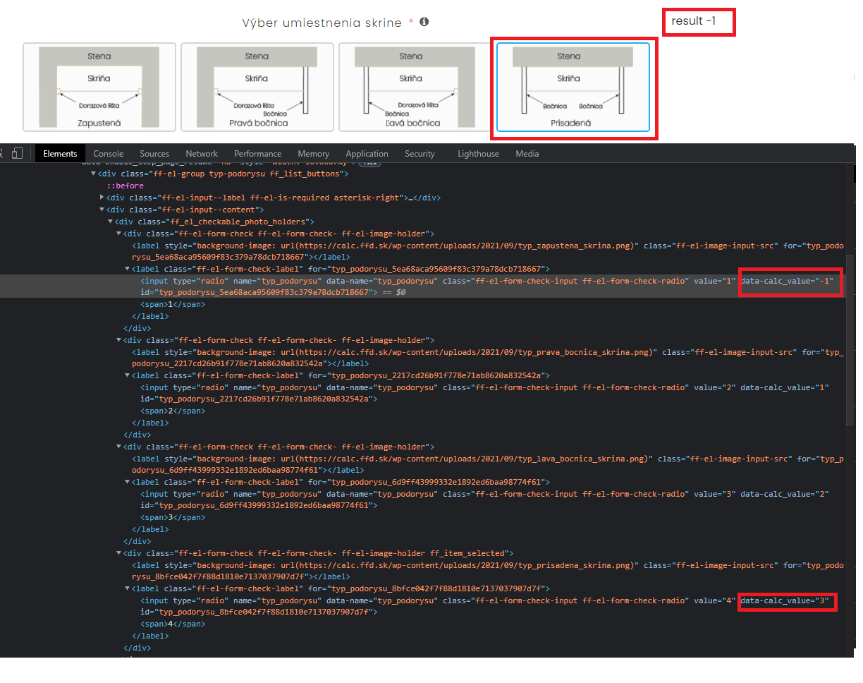Switch to the Elements tab
Image resolution: width=863 pixels, height=683 pixels.
[60, 154]
